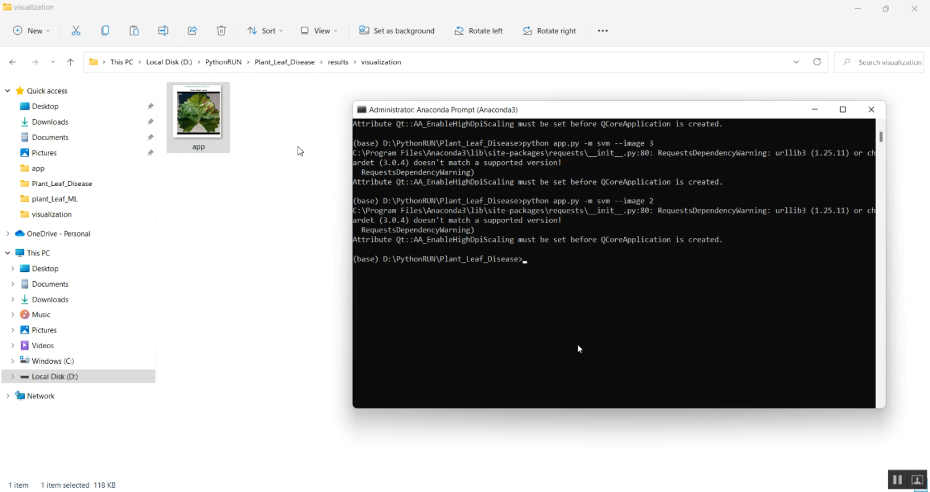Click the Share icon in toolbar

(192, 30)
